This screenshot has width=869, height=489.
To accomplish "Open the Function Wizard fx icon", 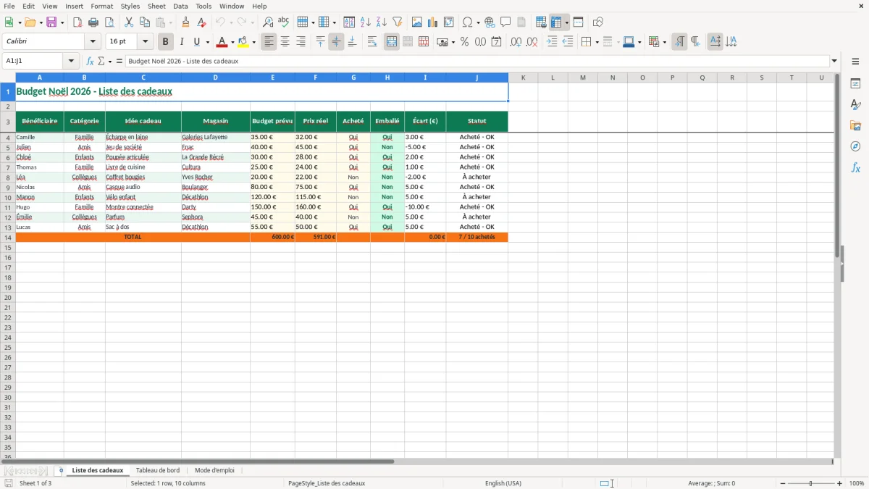I will pyautogui.click(x=90, y=62).
